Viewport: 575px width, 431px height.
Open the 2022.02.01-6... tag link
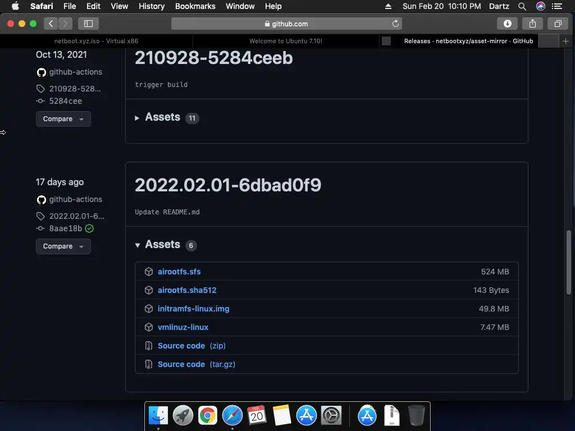pyautogui.click(x=76, y=216)
